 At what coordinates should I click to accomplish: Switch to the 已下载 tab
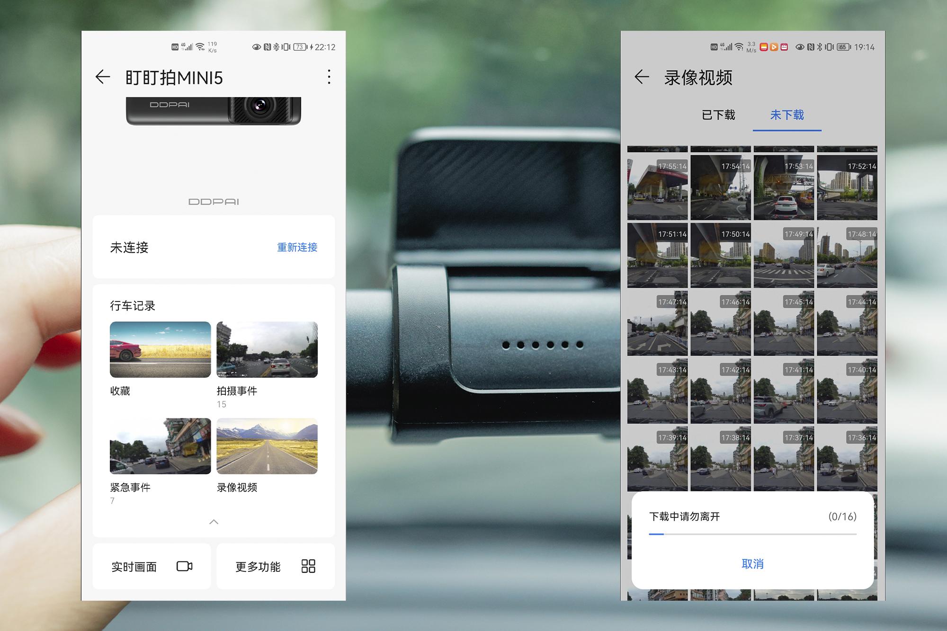pyautogui.click(x=718, y=115)
